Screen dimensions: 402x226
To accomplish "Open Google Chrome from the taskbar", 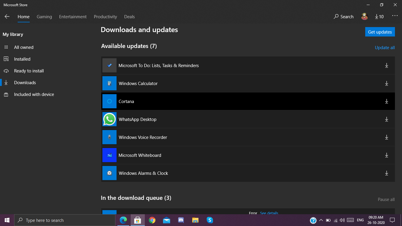I will tap(152, 220).
